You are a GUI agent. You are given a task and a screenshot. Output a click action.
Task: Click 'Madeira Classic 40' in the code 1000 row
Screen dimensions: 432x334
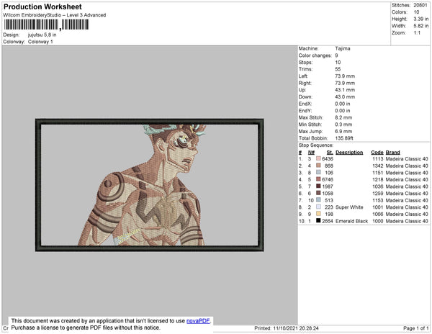pos(407,221)
